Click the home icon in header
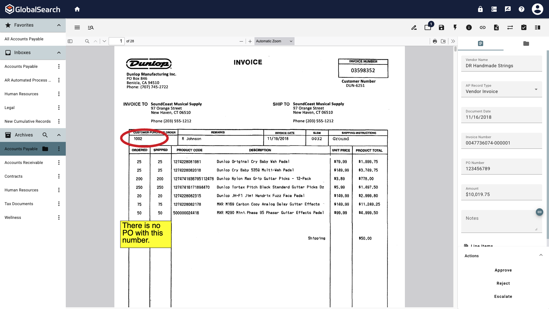This screenshot has width=549, height=309. coord(77,9)
